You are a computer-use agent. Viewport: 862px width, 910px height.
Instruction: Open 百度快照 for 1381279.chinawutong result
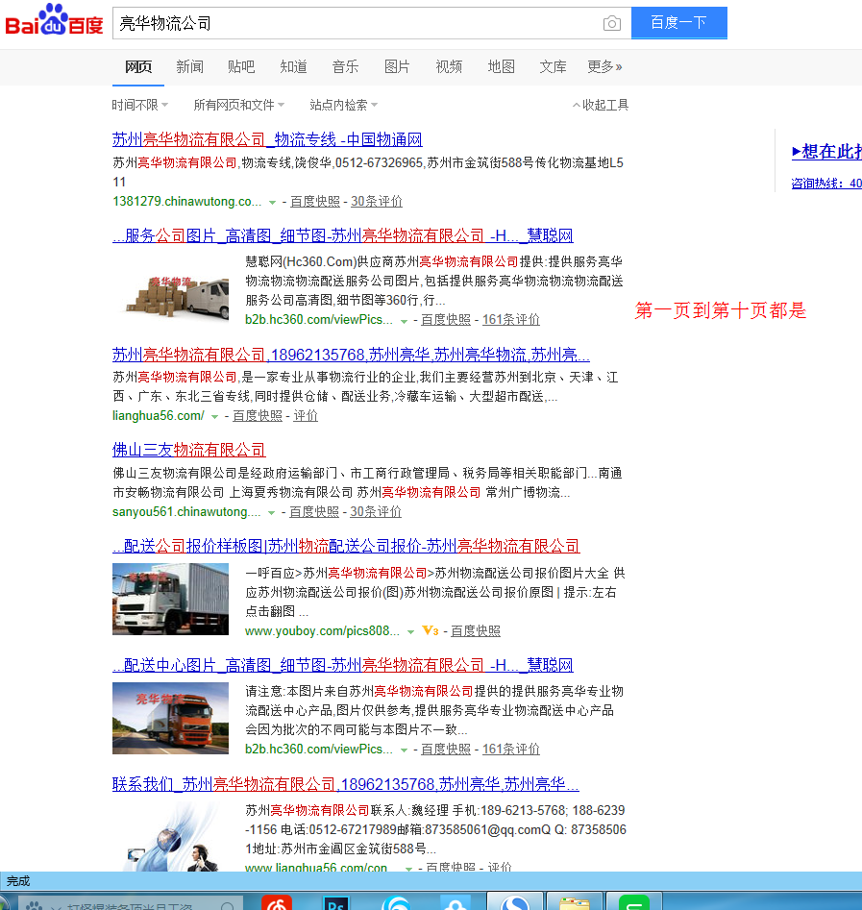[314, 202]
